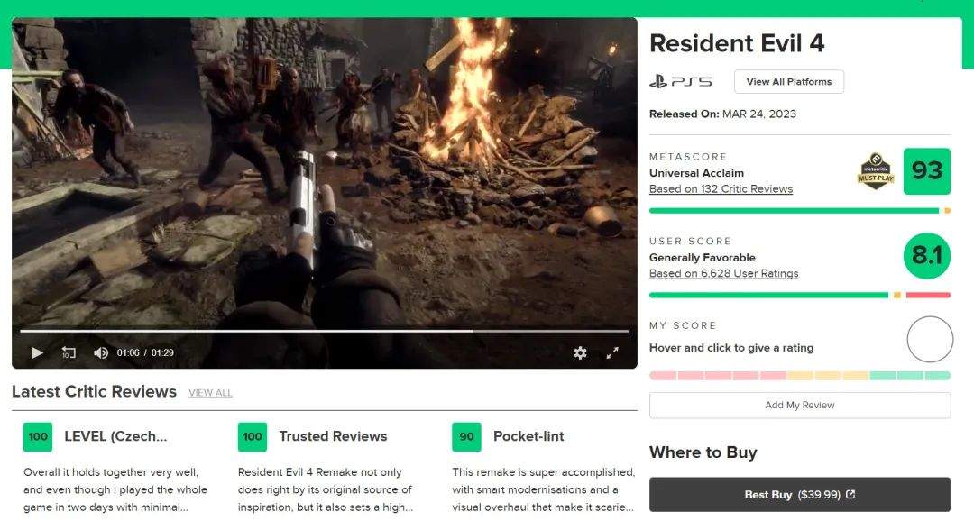Viewport: 974px width, 521px height.
Task: Mute the video with the speaker icon
Action: (101, 352)
